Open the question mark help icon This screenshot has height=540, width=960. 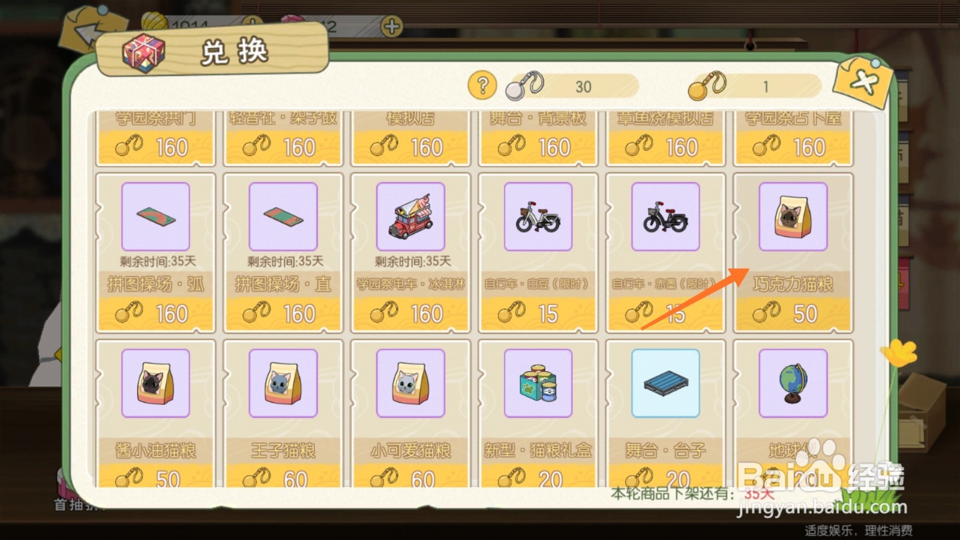pos(482,86)
